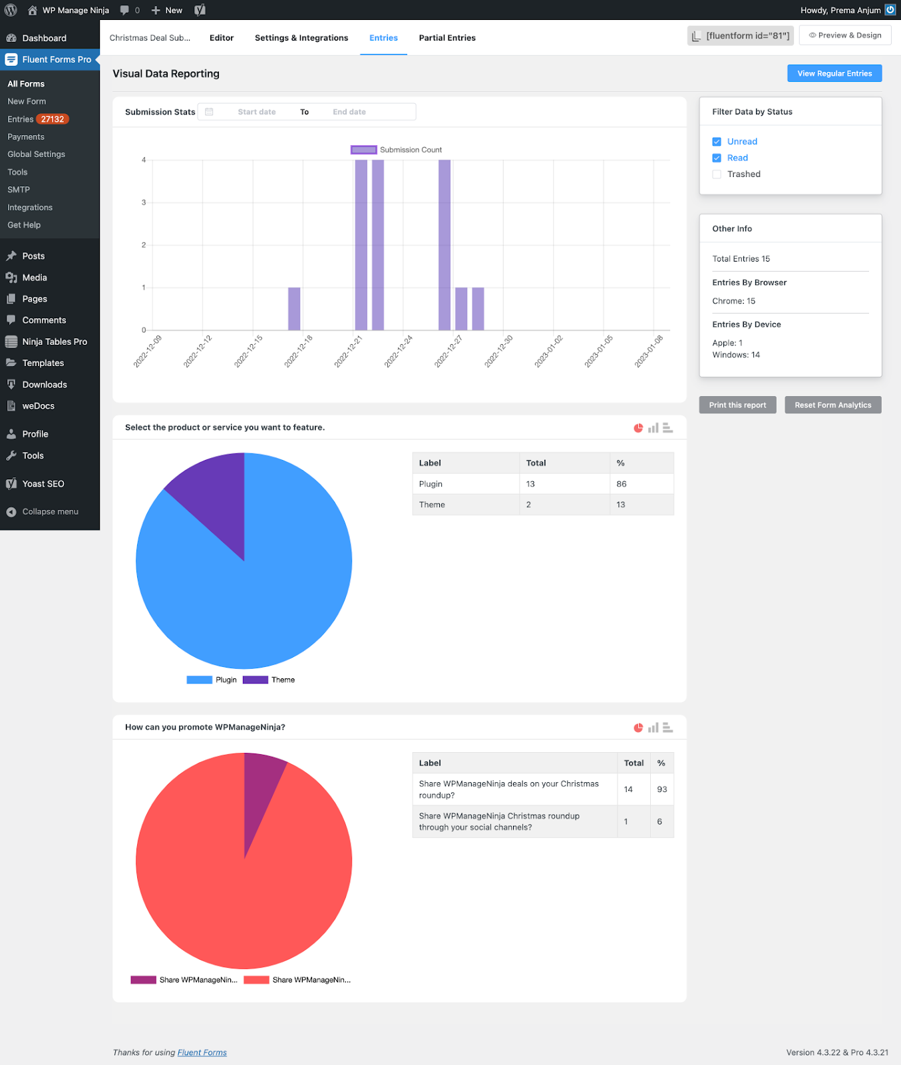This screenshot has width=901, height=1065.
Task: Click Reset Form Analytics button
Action: [832, 405]
